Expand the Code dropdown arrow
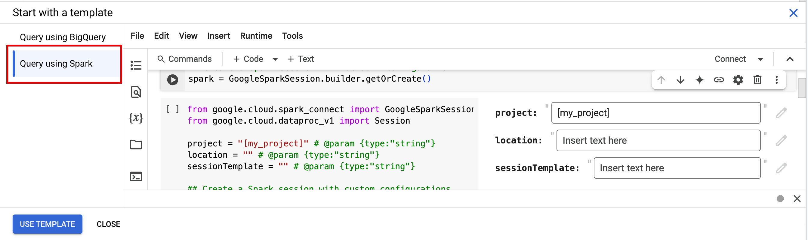This screenshot has width=808, height=240. [x=275, y=59]
